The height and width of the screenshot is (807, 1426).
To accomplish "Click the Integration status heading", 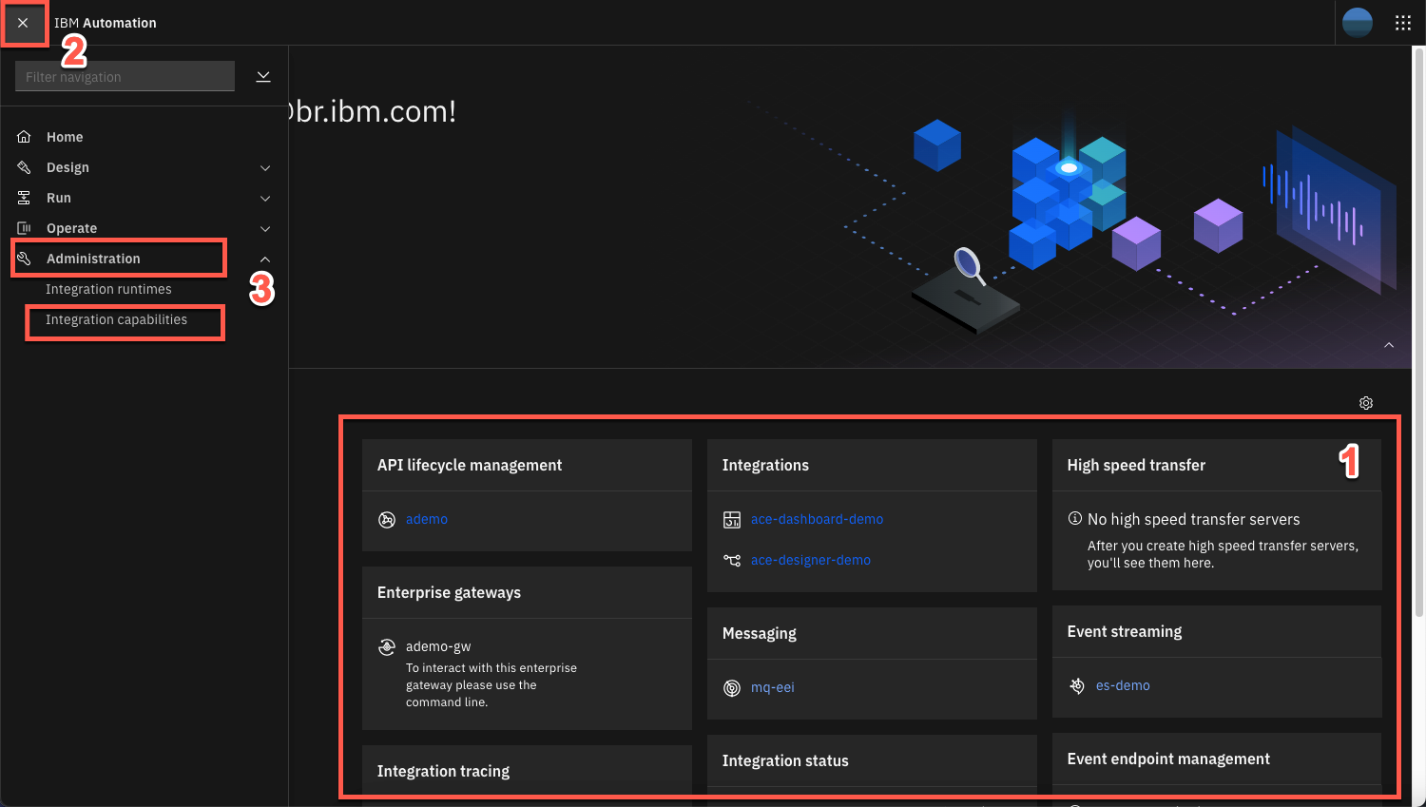I will pos(785,760).
